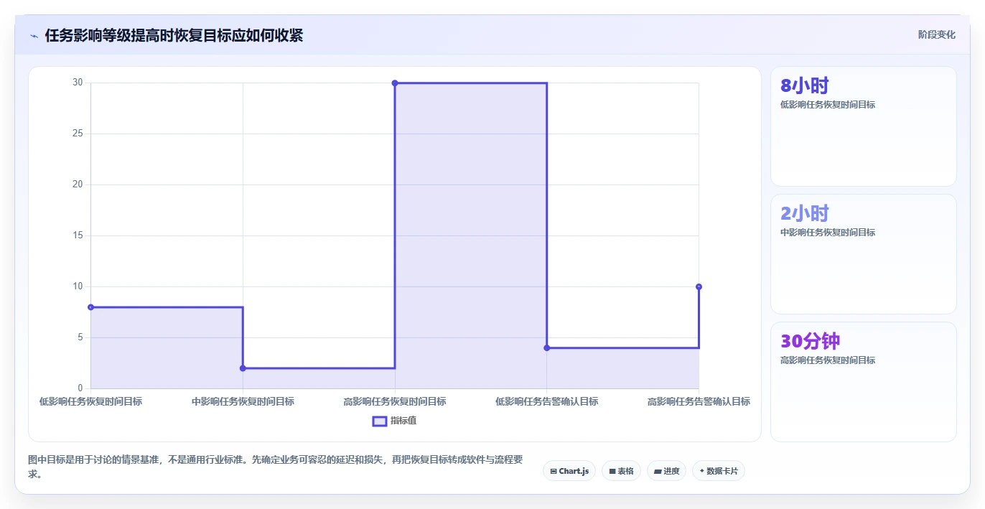Click the 阶段变化 label in header
This screenshot has height=509, width=985.
(x=936, y=34)
